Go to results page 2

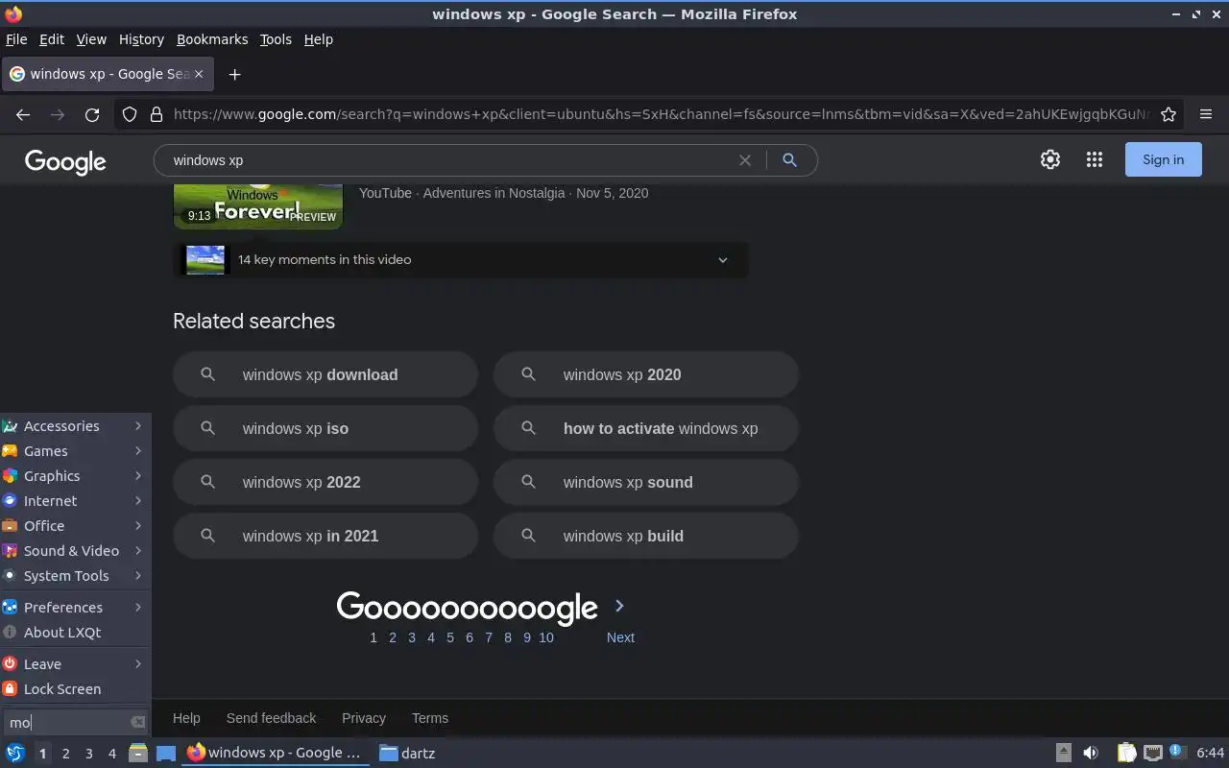tap(393, 637)
